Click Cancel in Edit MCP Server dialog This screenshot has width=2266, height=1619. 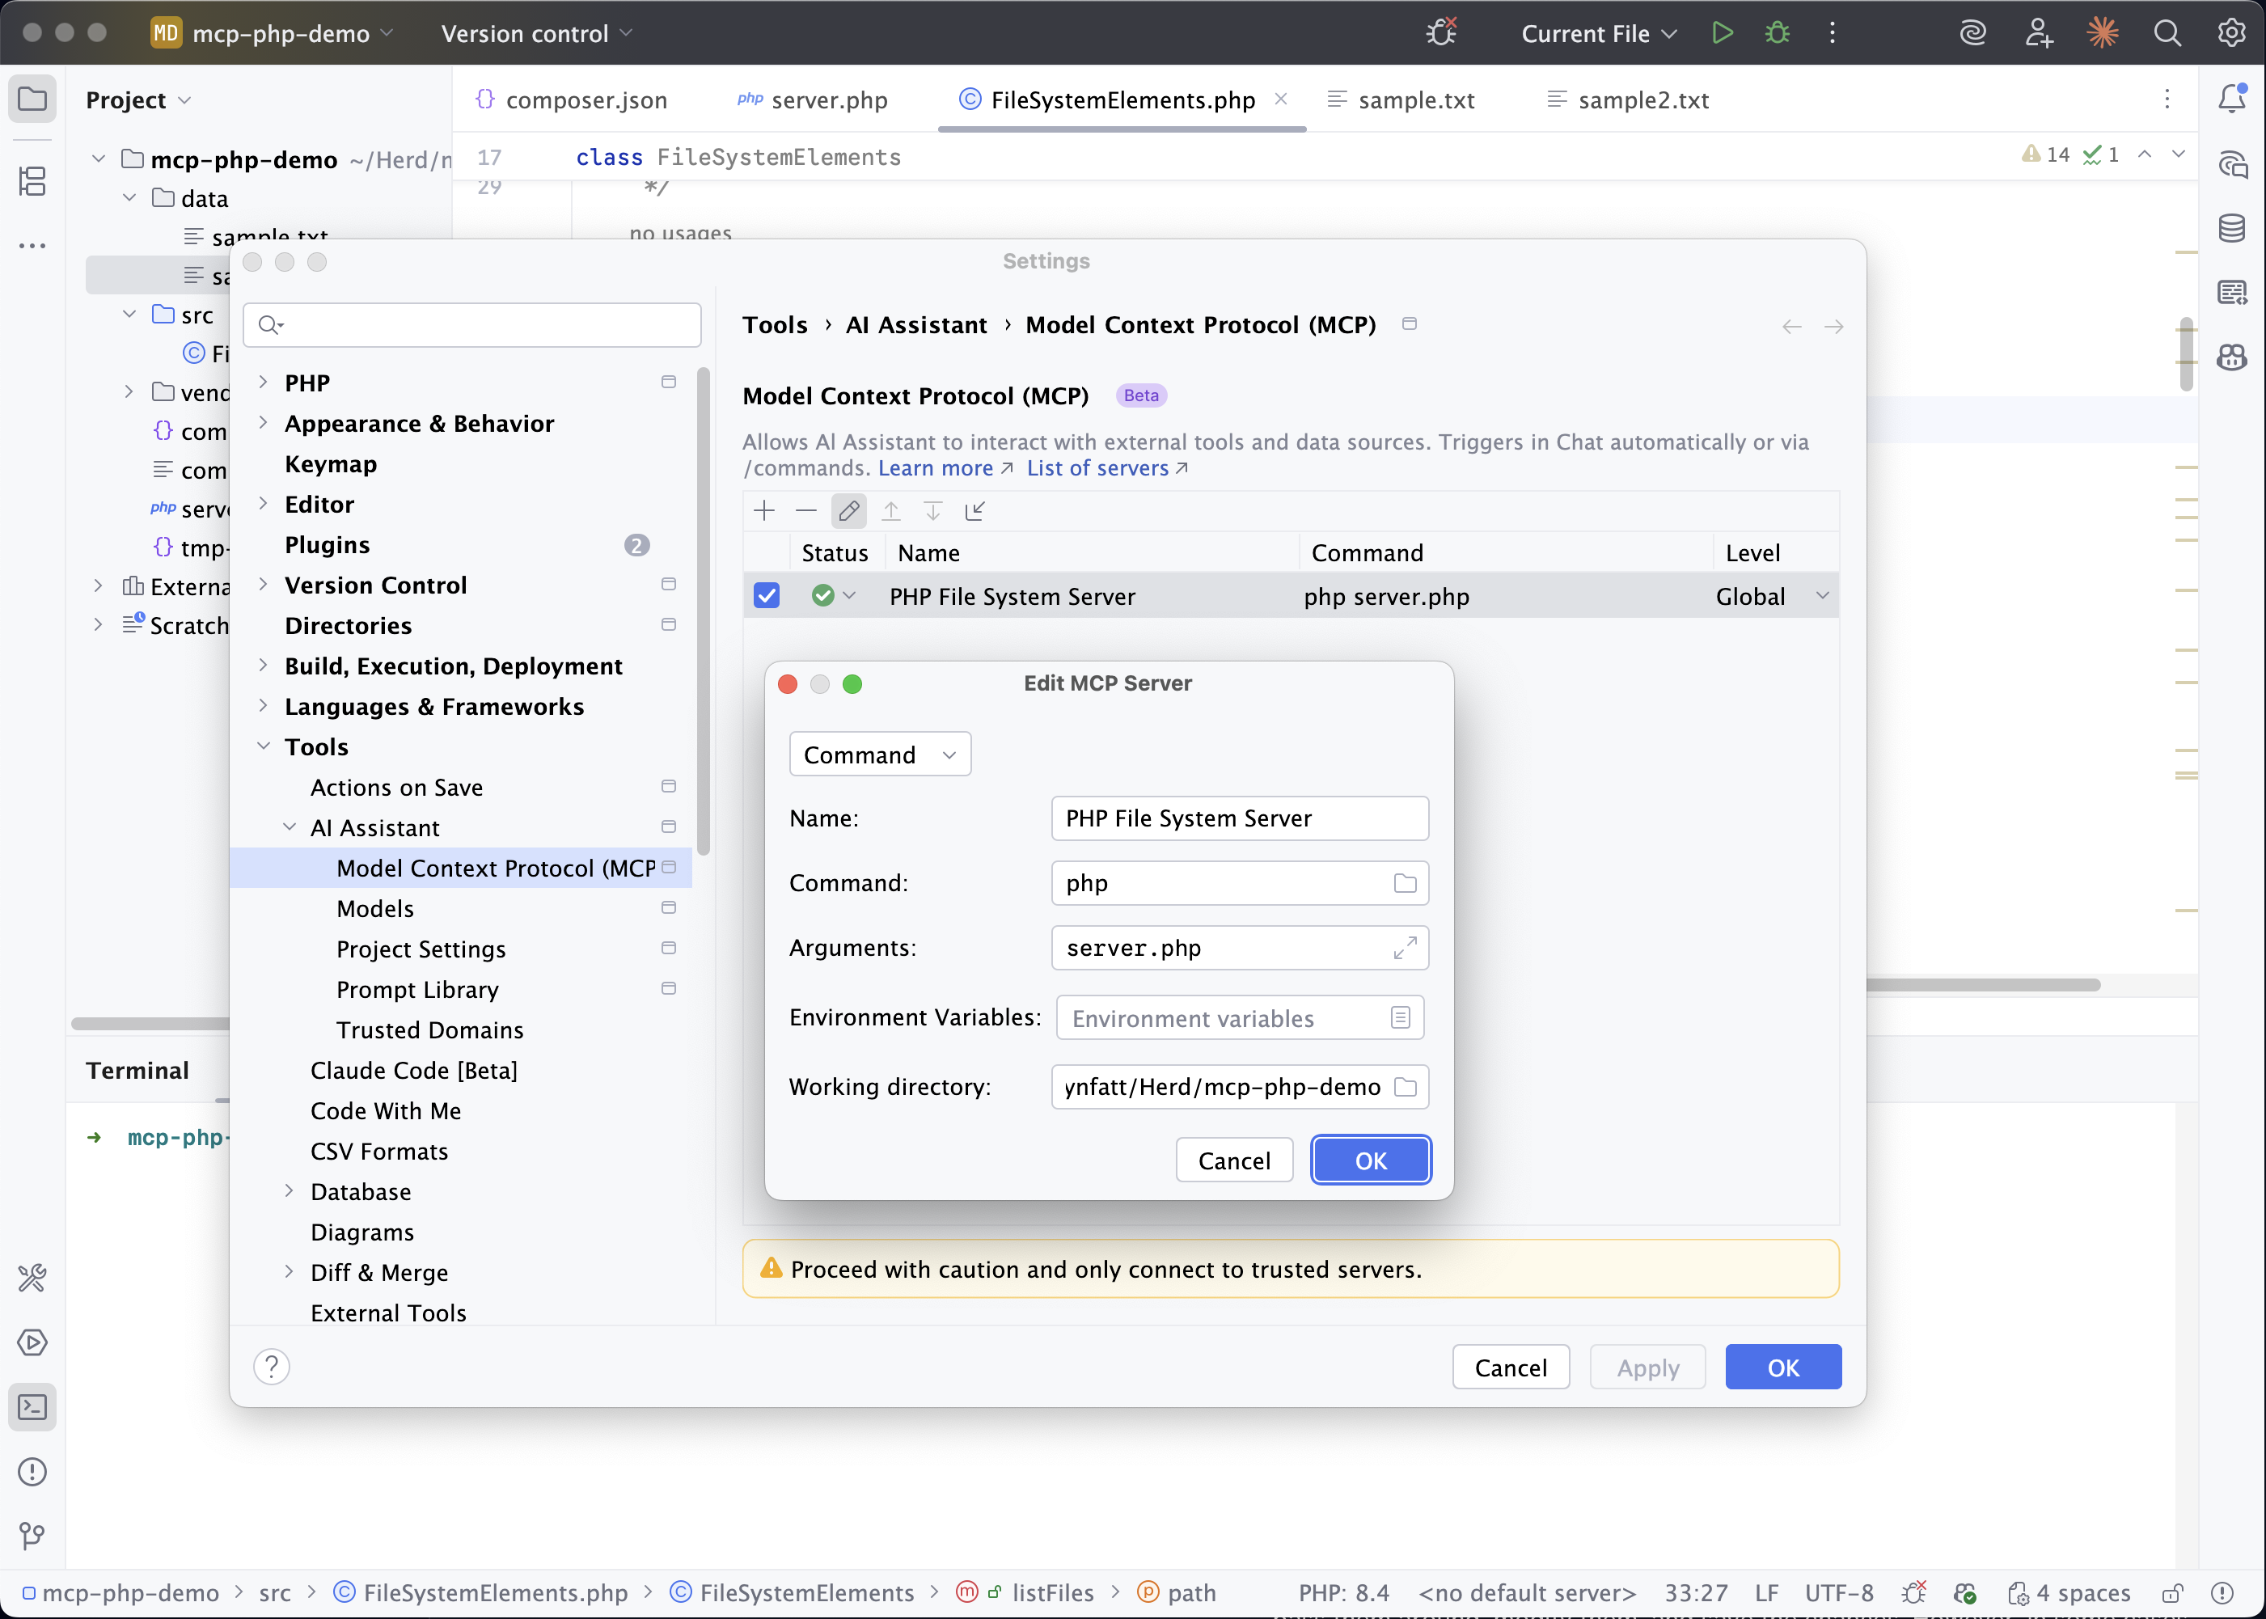tap(1234, 1160)
